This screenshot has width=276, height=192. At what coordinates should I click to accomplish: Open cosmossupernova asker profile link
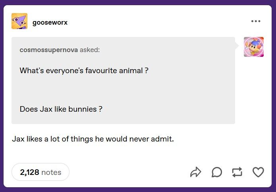49,50
